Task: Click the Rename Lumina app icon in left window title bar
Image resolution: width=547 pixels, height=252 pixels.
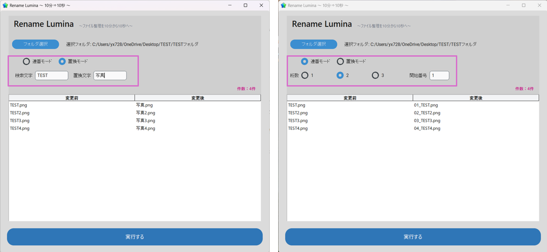Action: pyautogui.click(x=5, y=5)
